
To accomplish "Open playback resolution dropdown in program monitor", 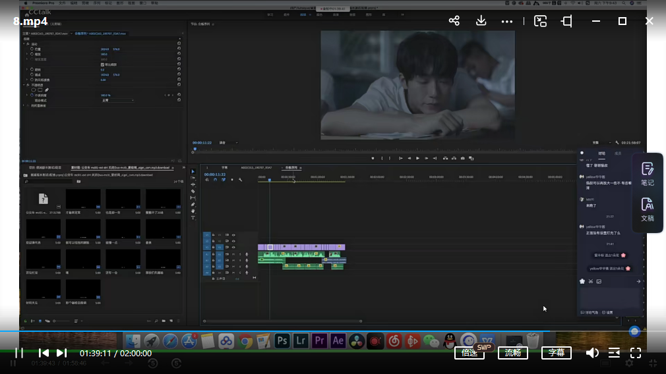I will 602,143.
